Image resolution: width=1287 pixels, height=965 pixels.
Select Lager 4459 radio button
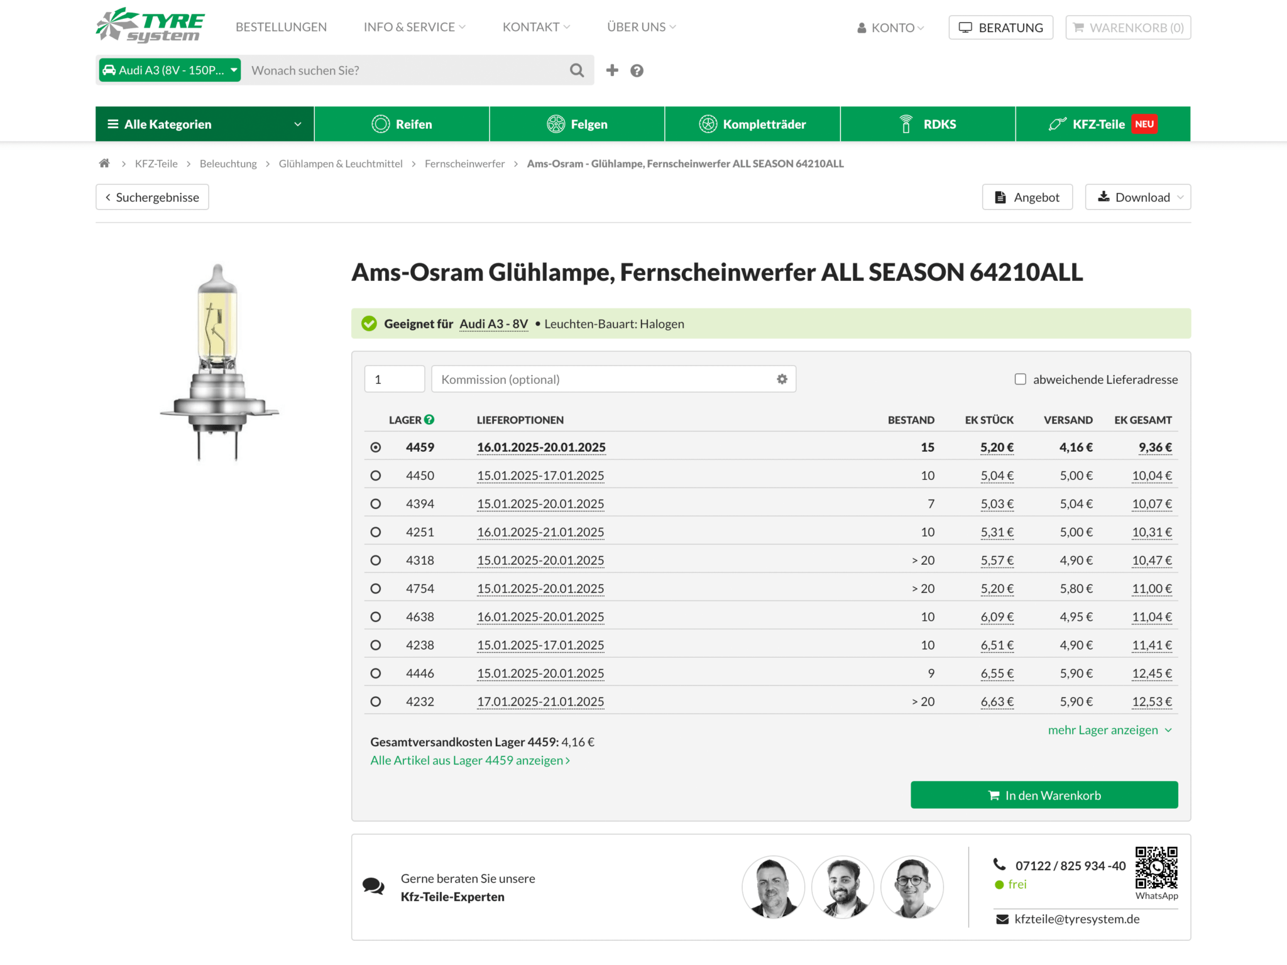[x=376, y=447]
